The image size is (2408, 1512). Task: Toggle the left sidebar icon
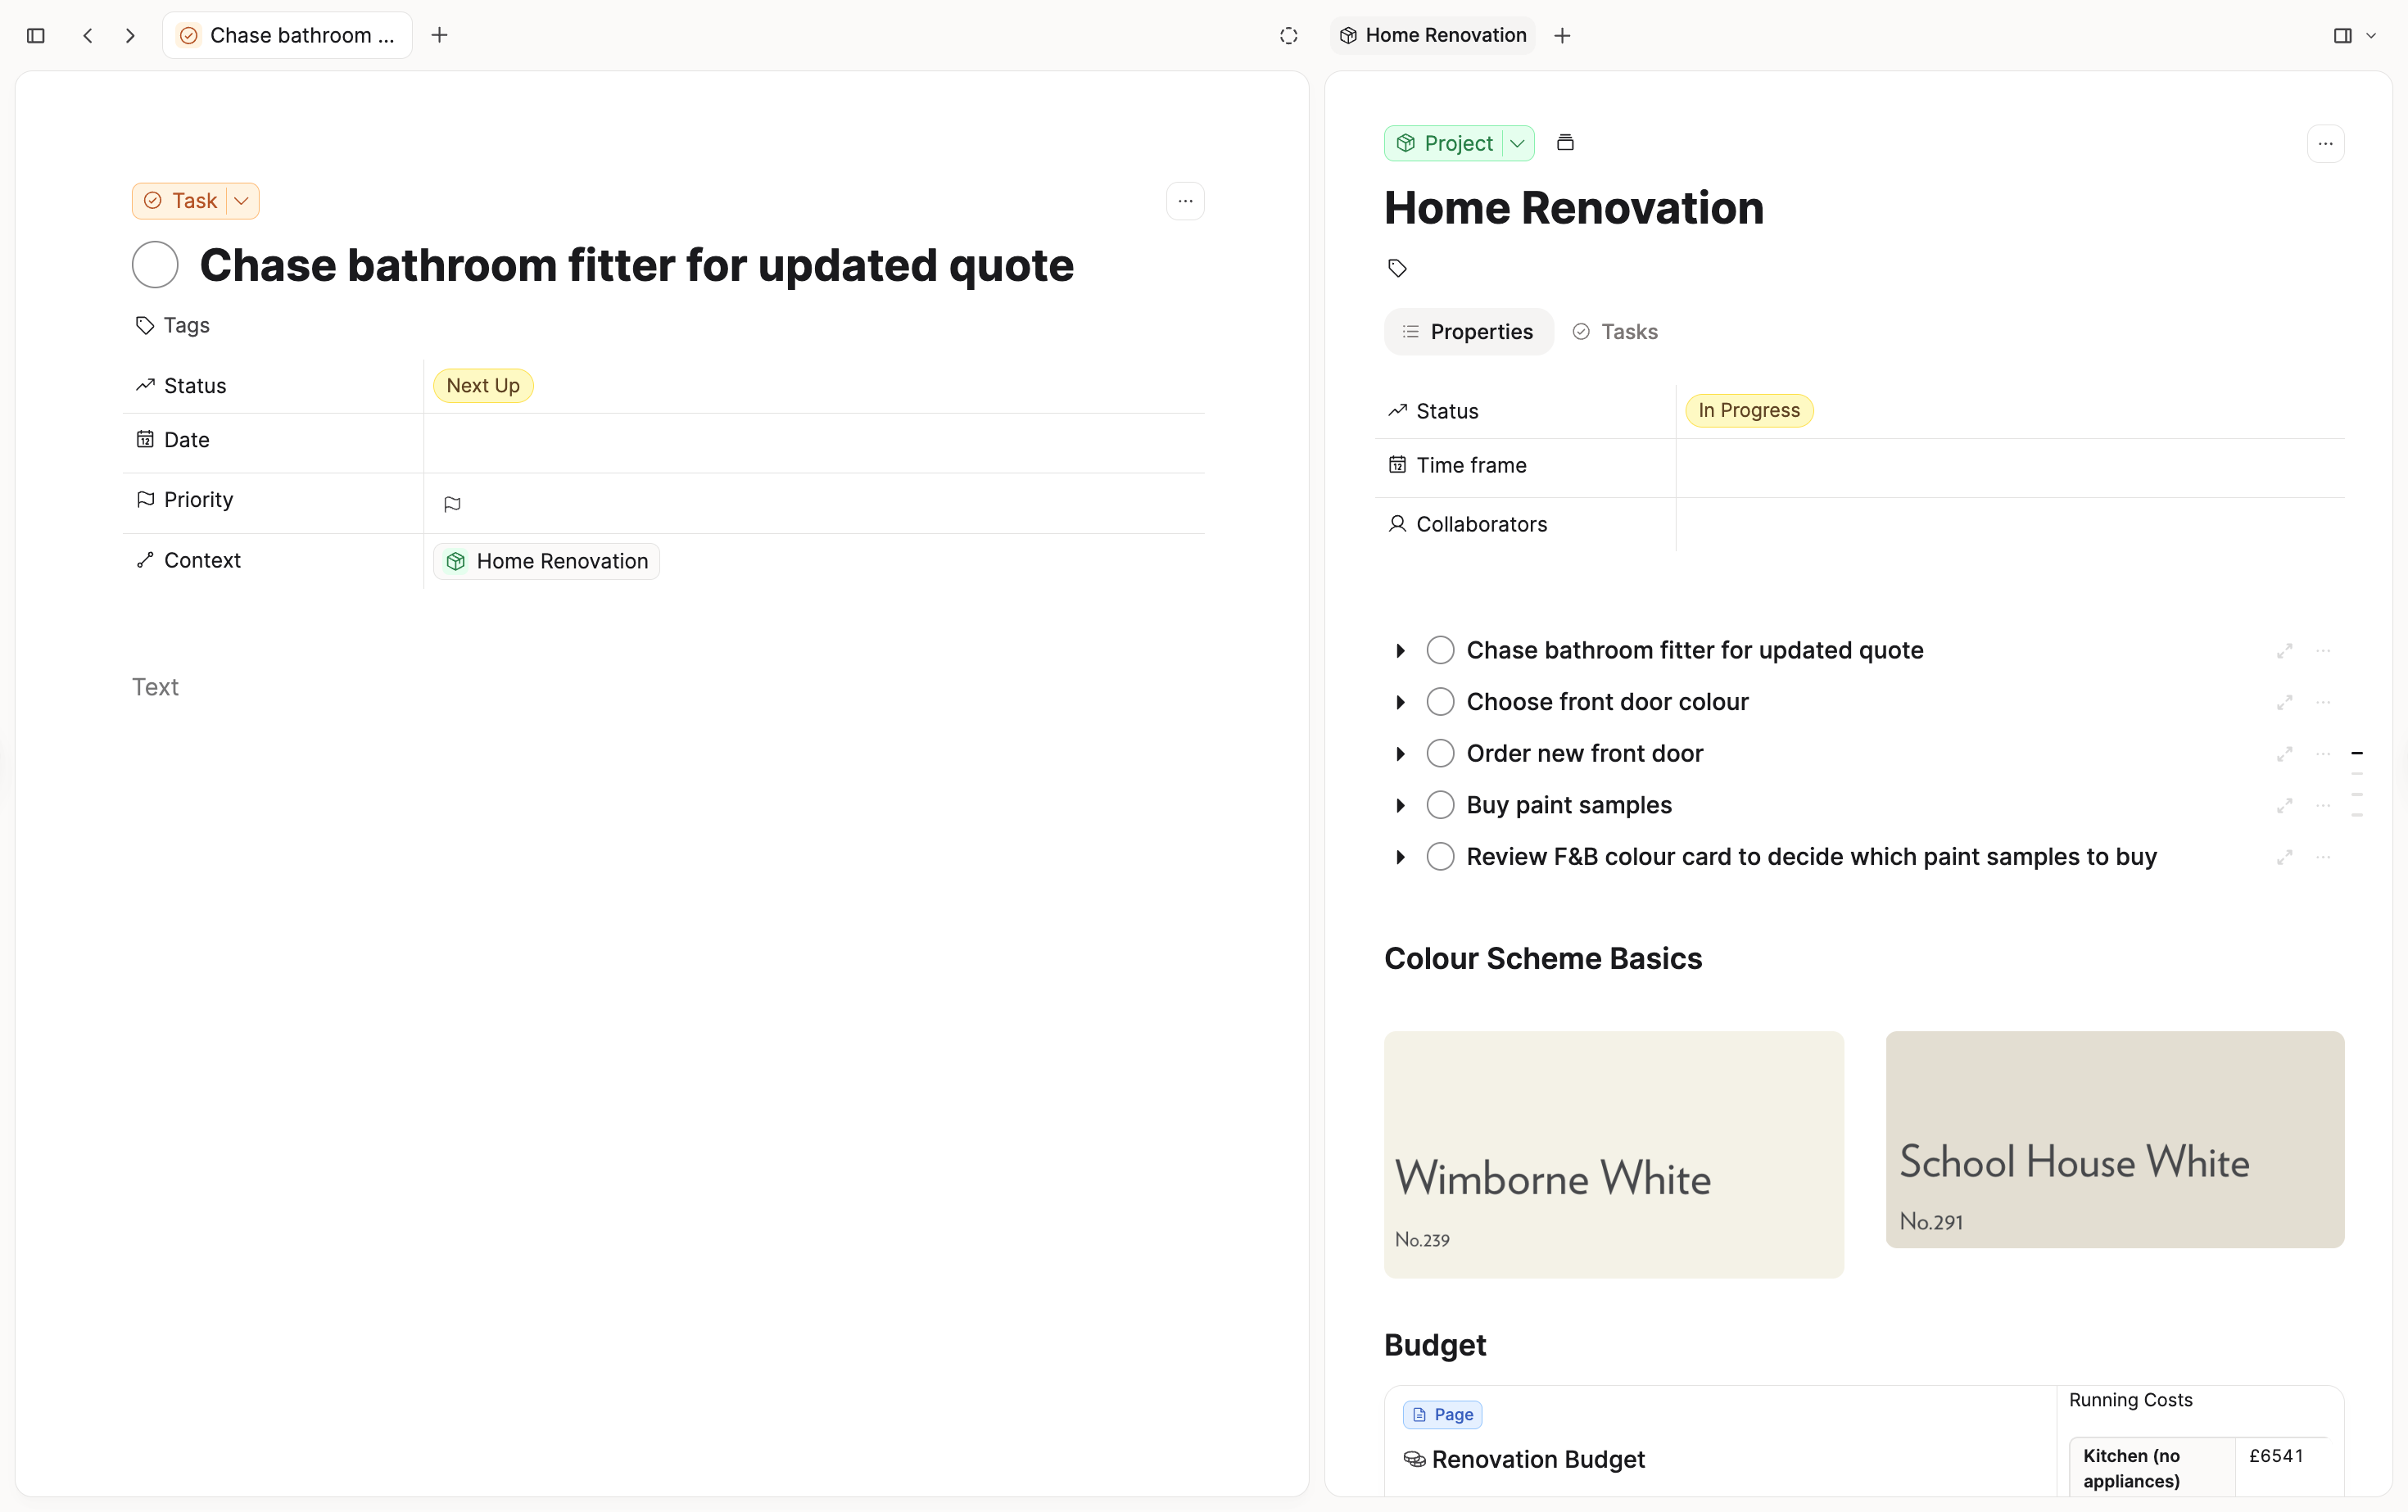pyautogui.click(x=36, y=36)
